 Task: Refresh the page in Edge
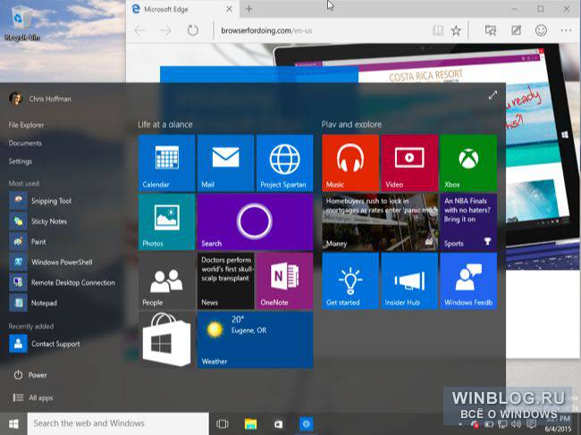[x=193, y=30]
